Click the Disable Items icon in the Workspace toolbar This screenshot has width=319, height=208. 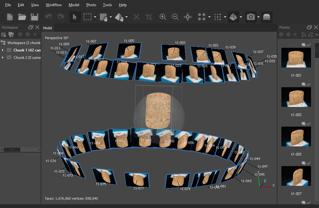click(x=27, y=35)
